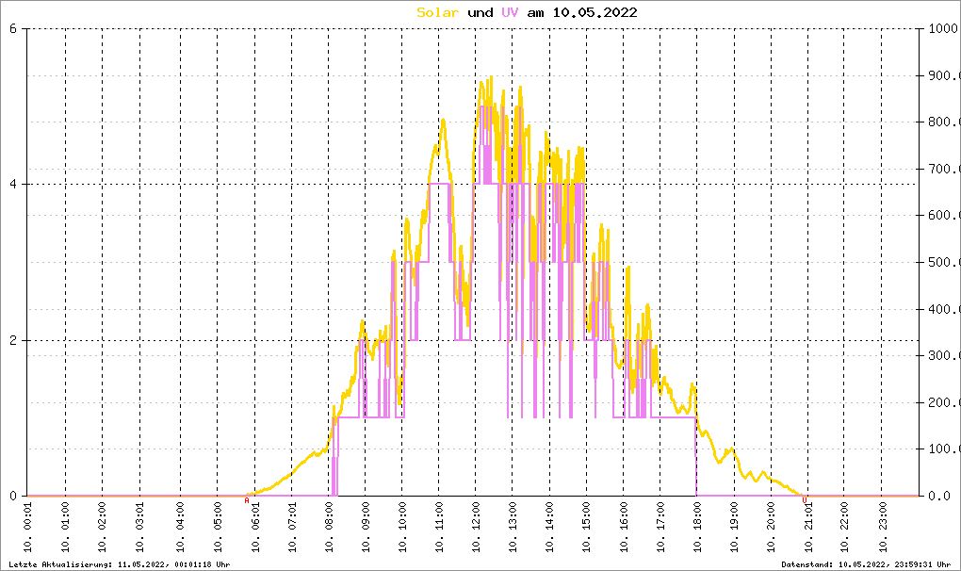
Task: Click time axis label '10. 11:00'
Action: 439,527
